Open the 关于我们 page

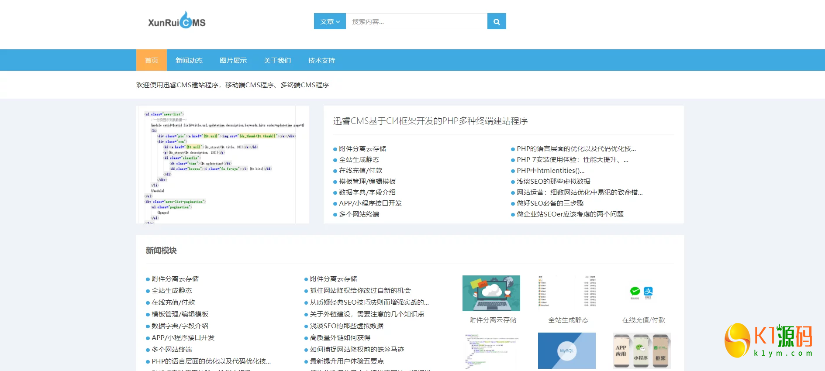point(277,60)
